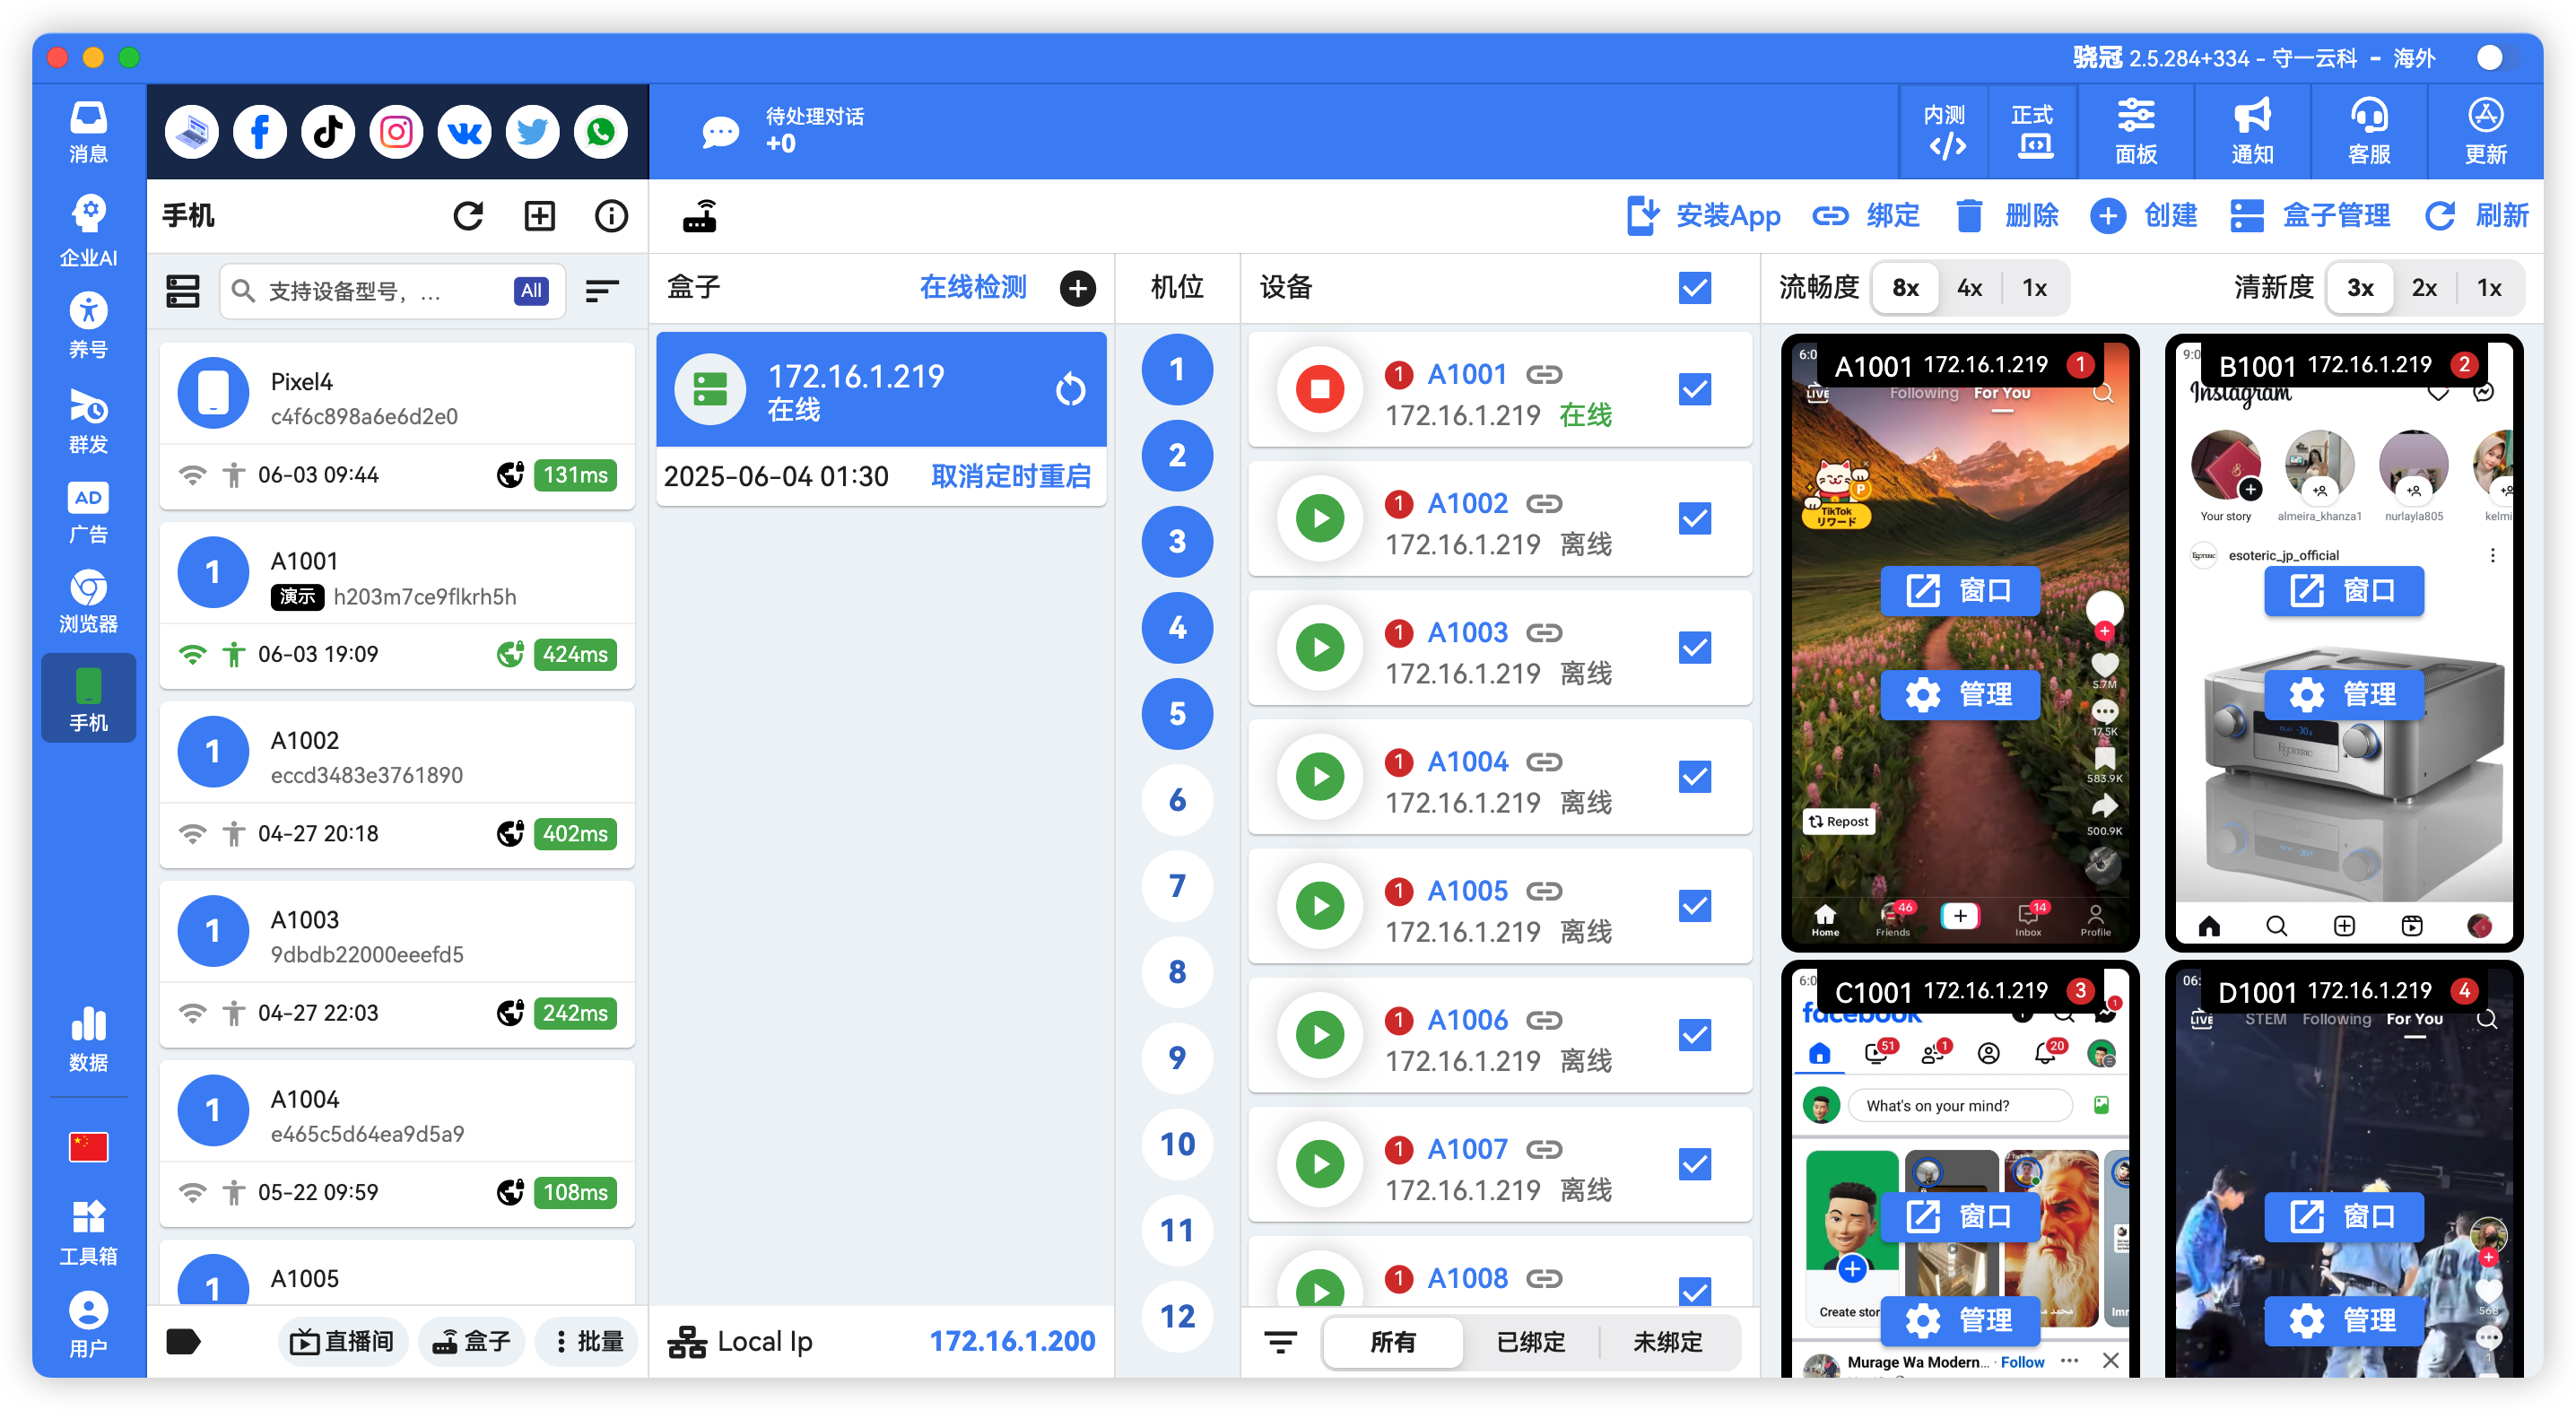2576x1410 pixels.
Task: Uncheck the A1006 device checkbox
Action: click(1695, 1034)
